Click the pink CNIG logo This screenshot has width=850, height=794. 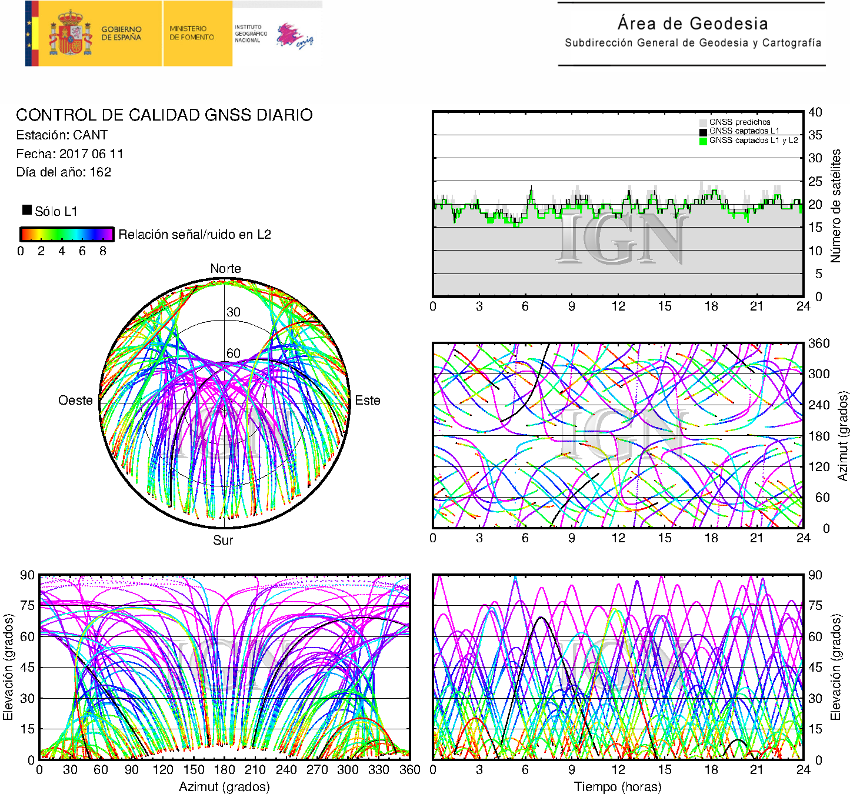[x=295, y=36]
